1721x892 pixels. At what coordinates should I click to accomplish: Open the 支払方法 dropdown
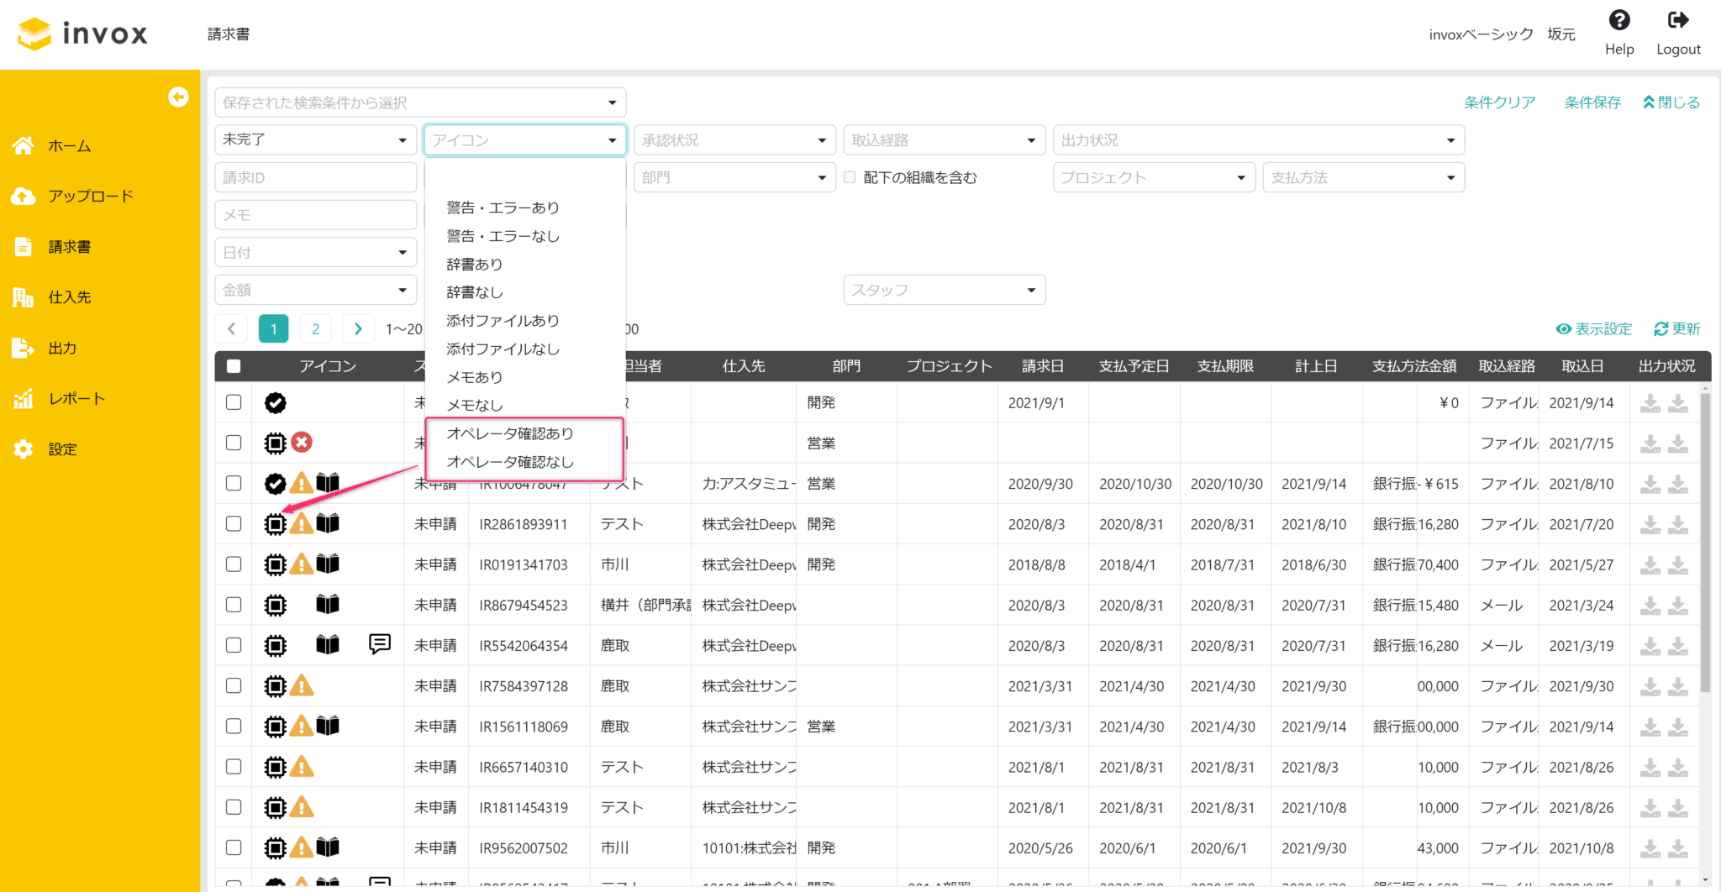[x=1363, y=177]
